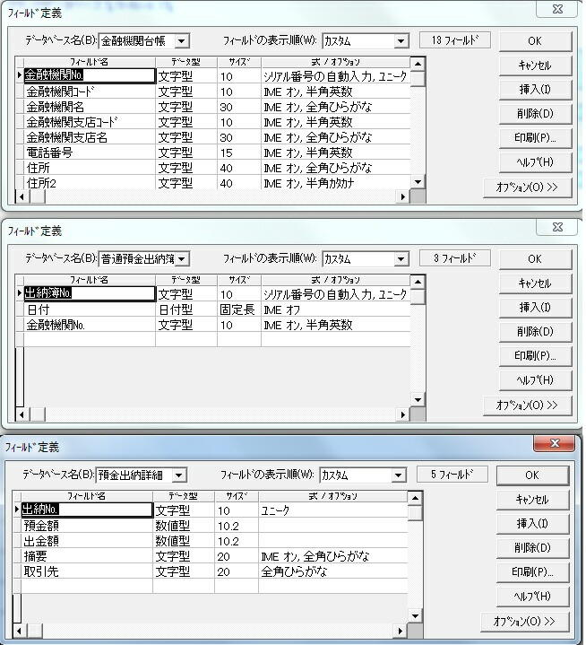Expand オプション(O) >> in the 金融機関台帳 dialog
This screenshot has width=586, height=645.
click(x=527, y=187)
